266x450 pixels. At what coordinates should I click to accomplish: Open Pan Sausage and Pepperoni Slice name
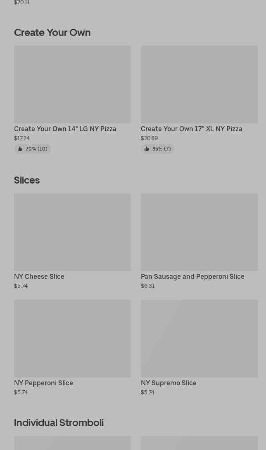click(x=192, y=276)
